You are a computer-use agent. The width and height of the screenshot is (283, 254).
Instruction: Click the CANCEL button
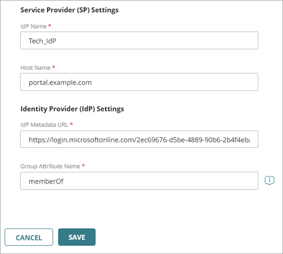(29, 237)
